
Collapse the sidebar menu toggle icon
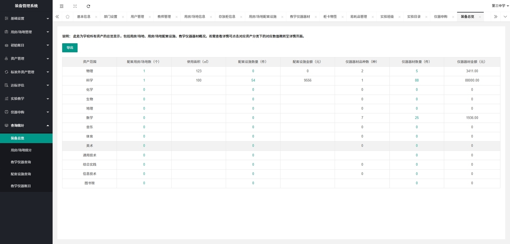coord(61,6)
